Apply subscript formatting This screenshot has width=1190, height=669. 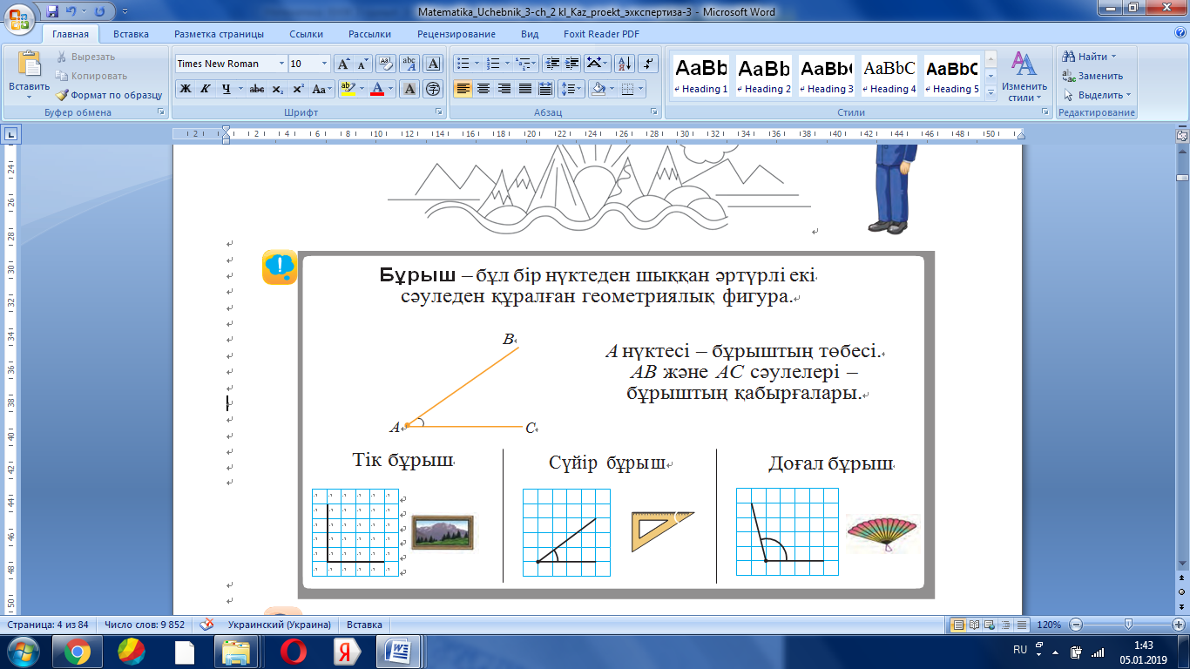pos(278,89)
